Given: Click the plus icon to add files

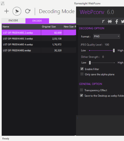Looking at the screenshot, I should click(x=7, y=11).
